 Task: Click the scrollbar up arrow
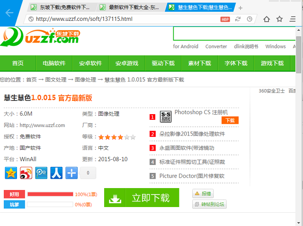click(x=299, y=30)
